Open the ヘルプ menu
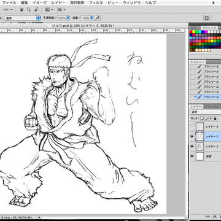Image resolution: width=221 pixels, height=221 pixels. pos(150,2)
